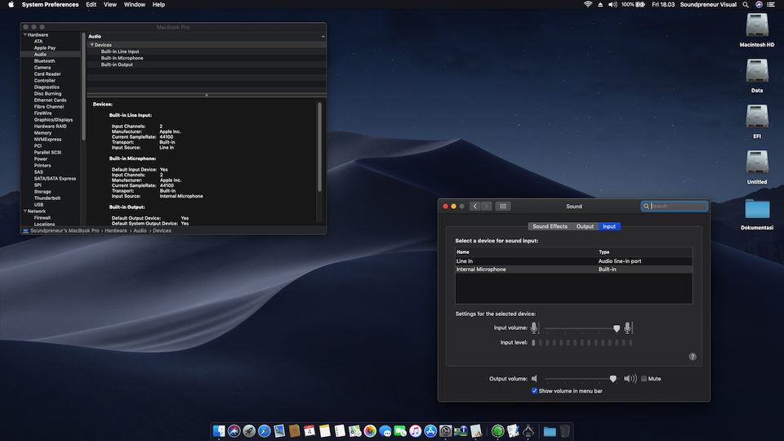Image resolution: width=784 pixels, height=441 pixels.
Task: Open the Dokumentasi folder on desktop
Action: (x=757, y=211)
